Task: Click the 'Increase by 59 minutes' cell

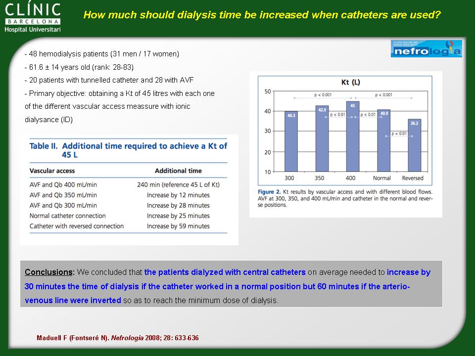Action: point(178,226)
